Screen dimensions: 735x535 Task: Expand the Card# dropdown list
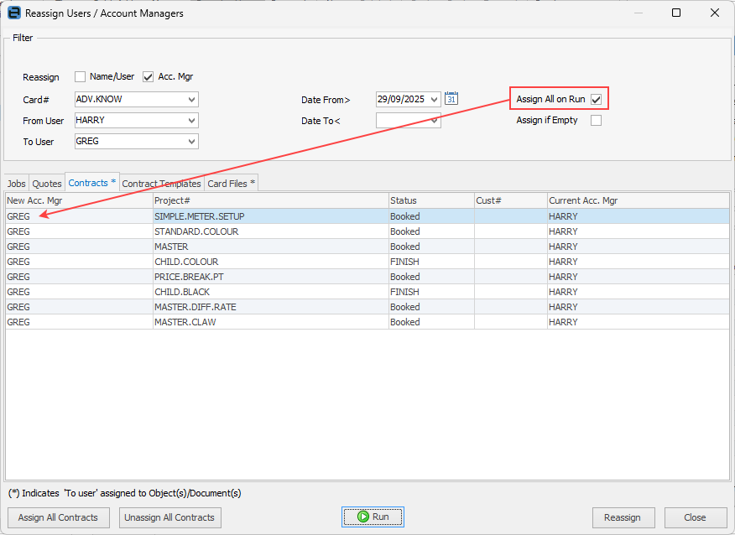click(x=192, y=100)
